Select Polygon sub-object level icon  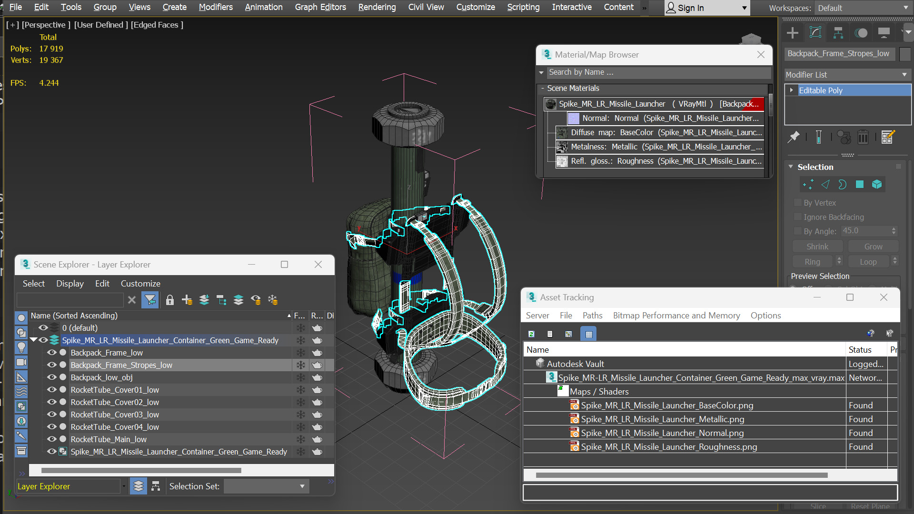860,185
